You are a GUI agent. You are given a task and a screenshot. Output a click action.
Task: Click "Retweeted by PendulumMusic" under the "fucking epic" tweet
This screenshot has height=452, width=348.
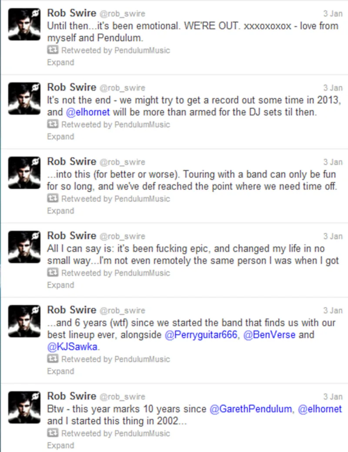point(116,273)
